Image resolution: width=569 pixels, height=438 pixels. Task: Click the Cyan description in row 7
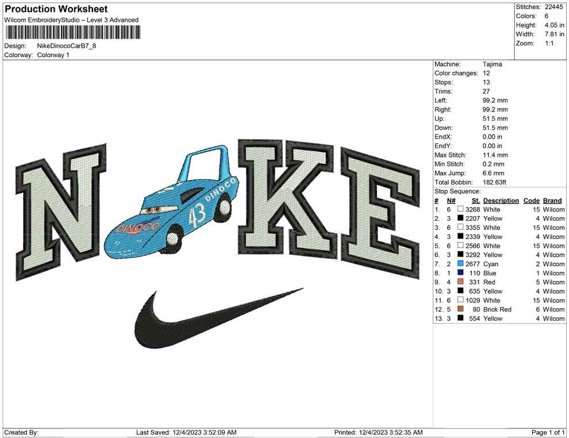pos(491,263)
